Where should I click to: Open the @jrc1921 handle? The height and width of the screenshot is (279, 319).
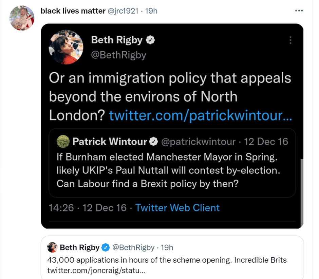click(123, 11)
